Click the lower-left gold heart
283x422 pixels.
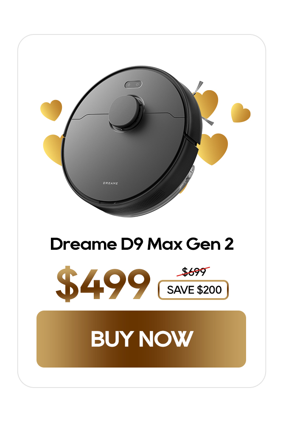click(x=53, y=150)
